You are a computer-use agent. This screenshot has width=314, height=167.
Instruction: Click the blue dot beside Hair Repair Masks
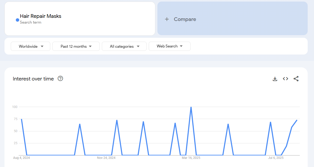point(17,20)
